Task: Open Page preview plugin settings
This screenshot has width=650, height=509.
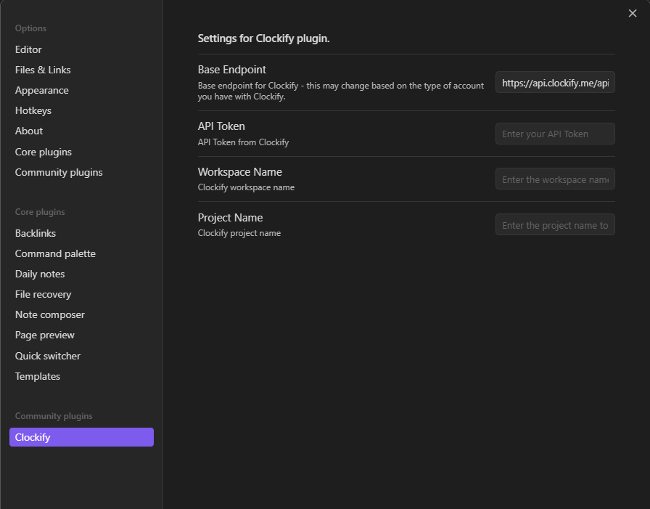Action: click(x=45, y=335)
